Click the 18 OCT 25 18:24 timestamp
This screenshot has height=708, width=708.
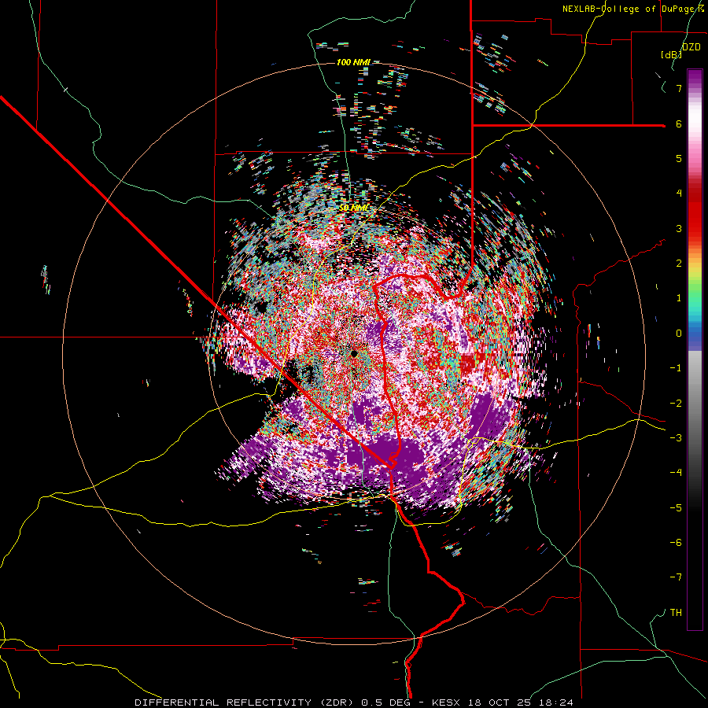520,702
